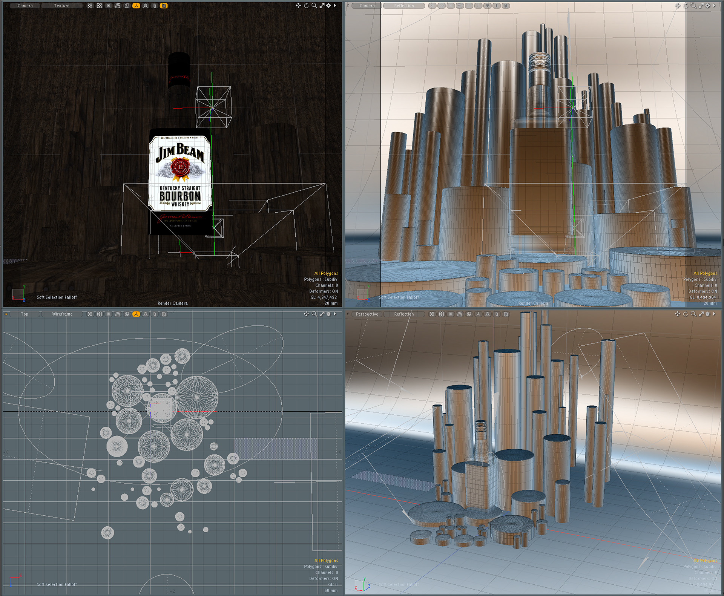This screenshot has width=724, height=596.
Task: Click the wavy-lines icon in Camera viewport toolbar
Action: pyautogui.click(x=118, y=6)
